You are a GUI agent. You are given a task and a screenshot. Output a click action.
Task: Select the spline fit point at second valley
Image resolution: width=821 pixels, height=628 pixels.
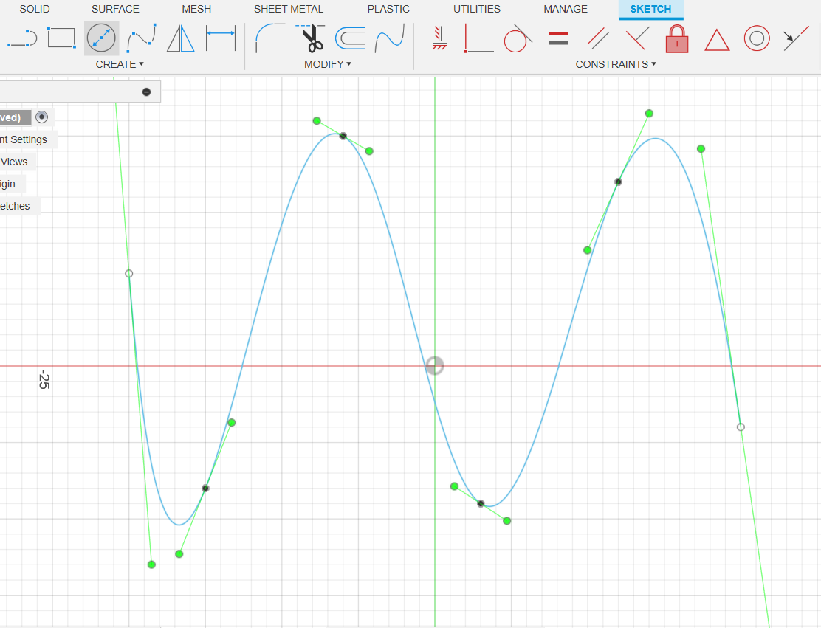point(481,503)
